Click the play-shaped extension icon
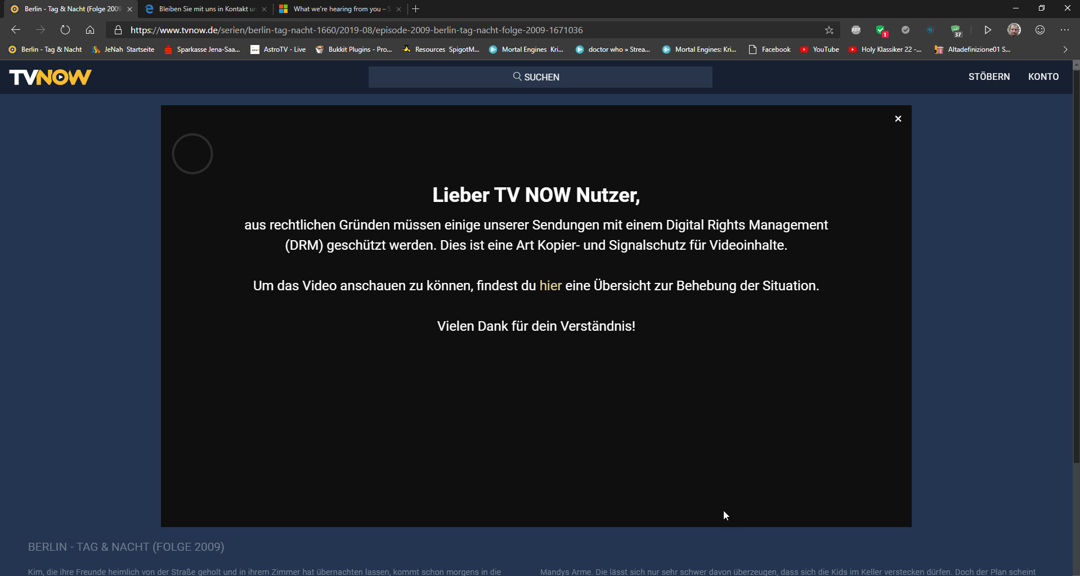 click(988, 30)
